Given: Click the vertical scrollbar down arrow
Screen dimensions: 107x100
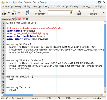Looking at the screenshot, I should coord(105,93).
